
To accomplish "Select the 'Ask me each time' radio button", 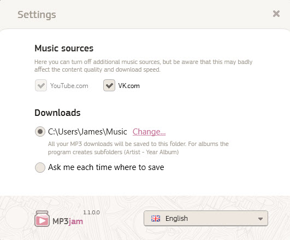I will (40, 167).
